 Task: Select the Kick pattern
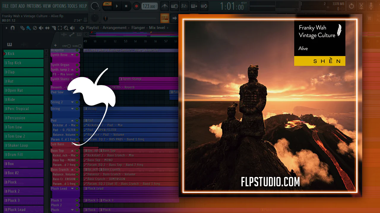coord(23,54)
